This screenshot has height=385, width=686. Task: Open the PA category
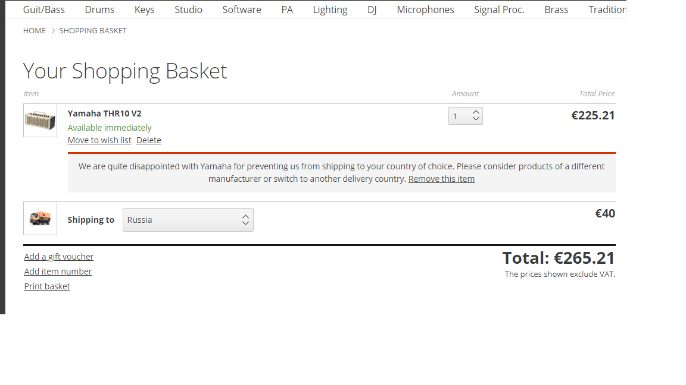[287, 10]
